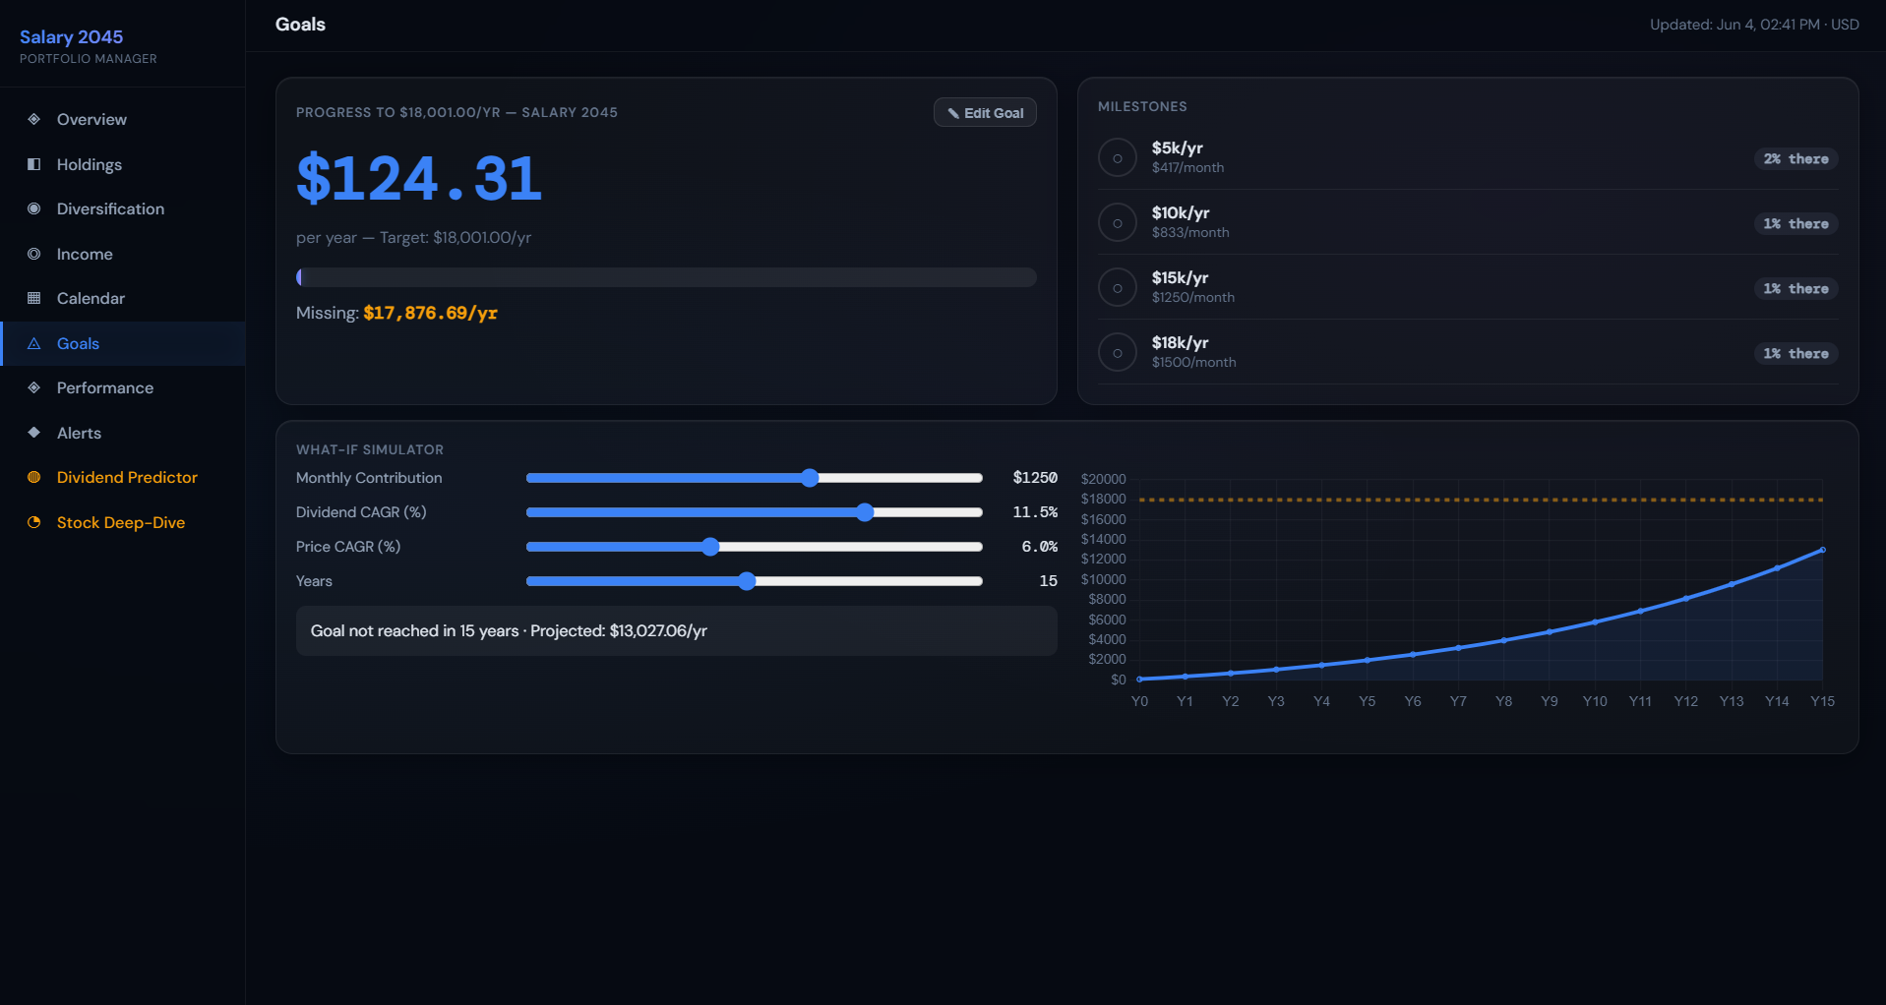Screen dimensions: 1886x1005
Task: Click the Edit Goal button
Action: click(x=985, y=113)
